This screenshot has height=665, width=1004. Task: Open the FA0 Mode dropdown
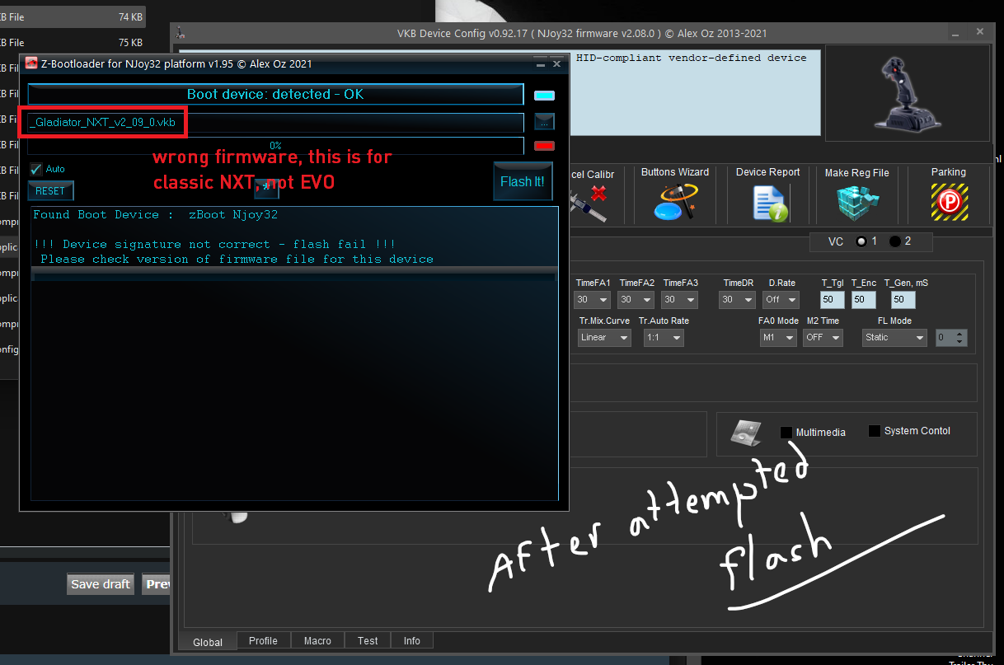point(778,338)
